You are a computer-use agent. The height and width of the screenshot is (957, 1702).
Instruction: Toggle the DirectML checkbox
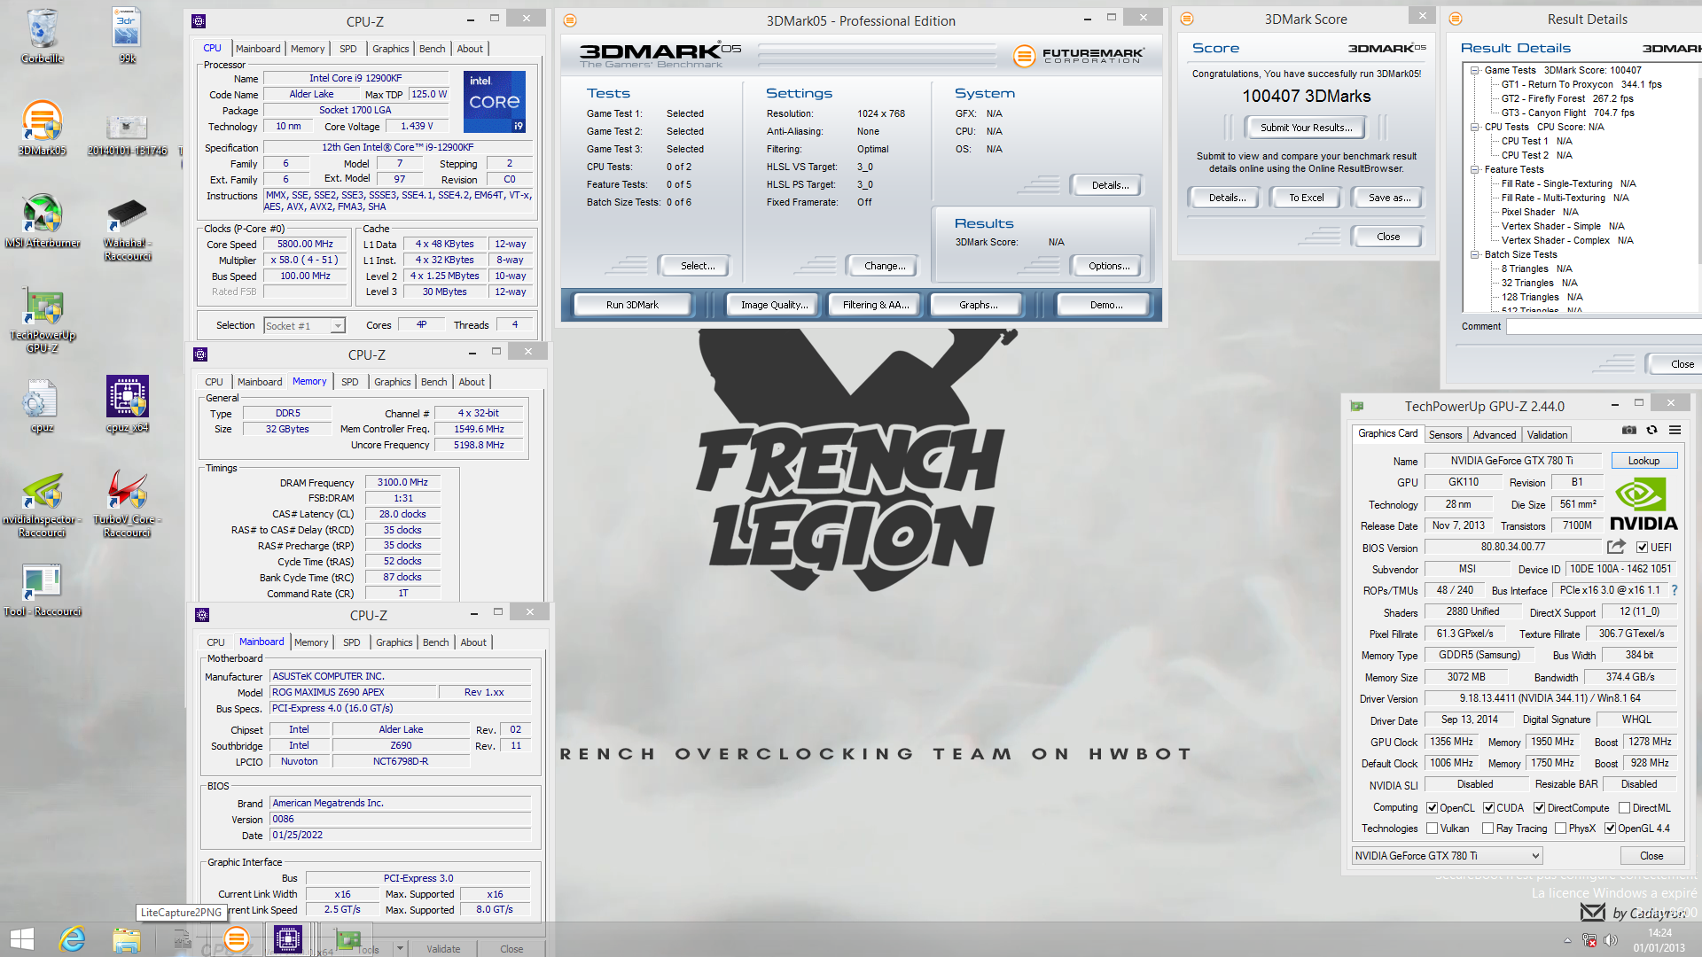(1624, 808)
